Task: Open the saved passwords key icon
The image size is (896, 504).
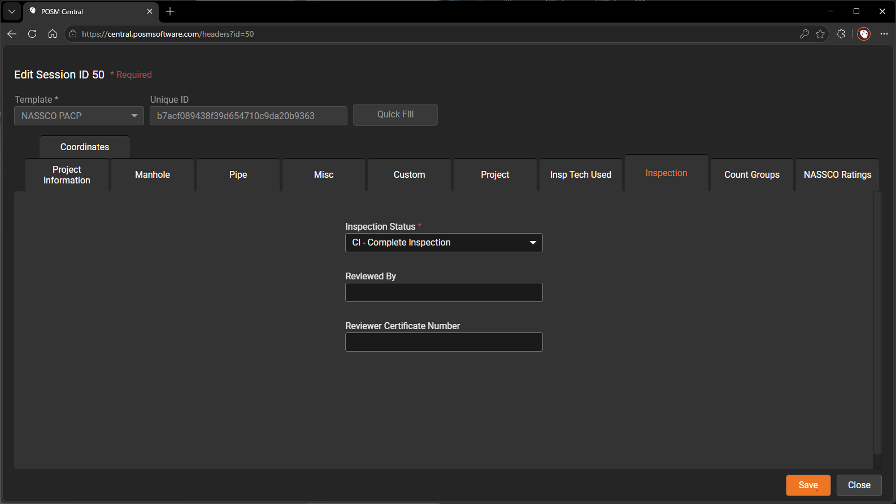Action: (x=804, y=34)
